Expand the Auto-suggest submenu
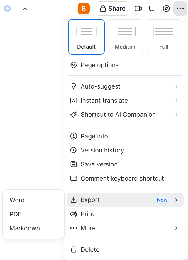Screen dimensions: 188x260 point(125,86)
